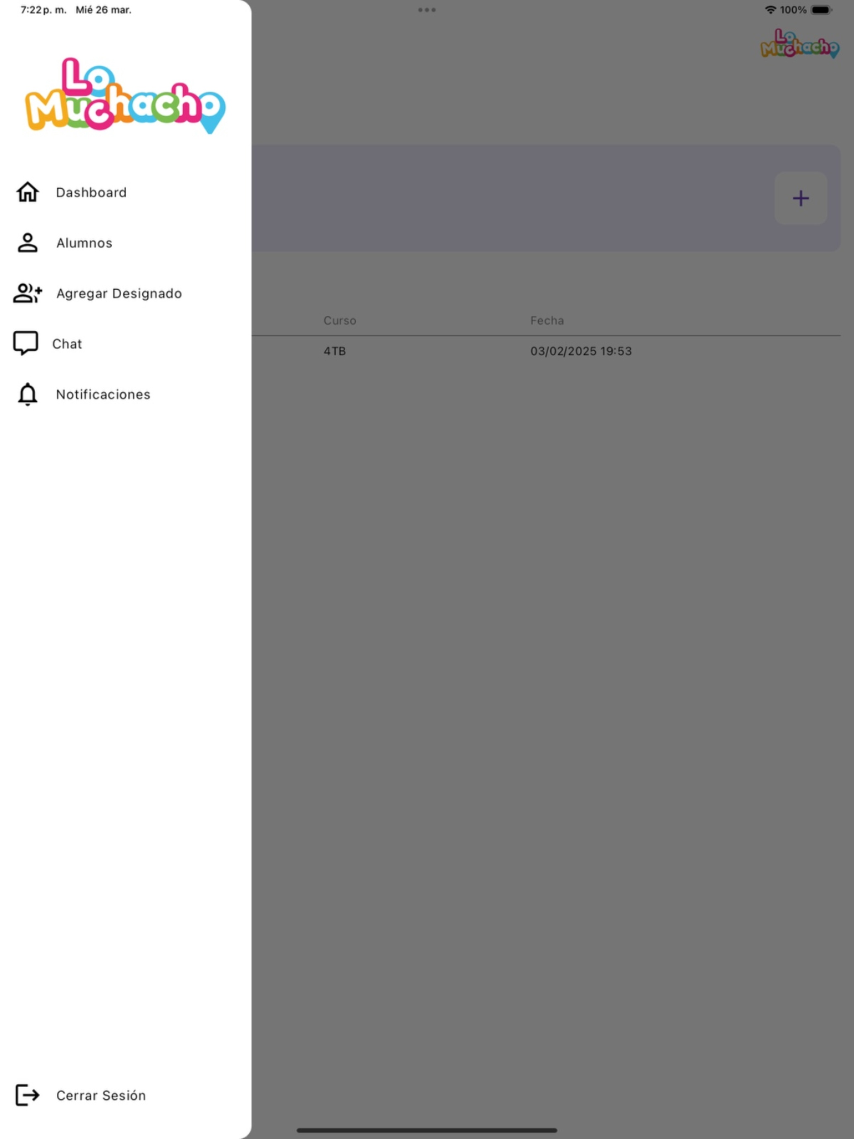
Task: Open the Dashboard menu item
Action: coord(91,192)
